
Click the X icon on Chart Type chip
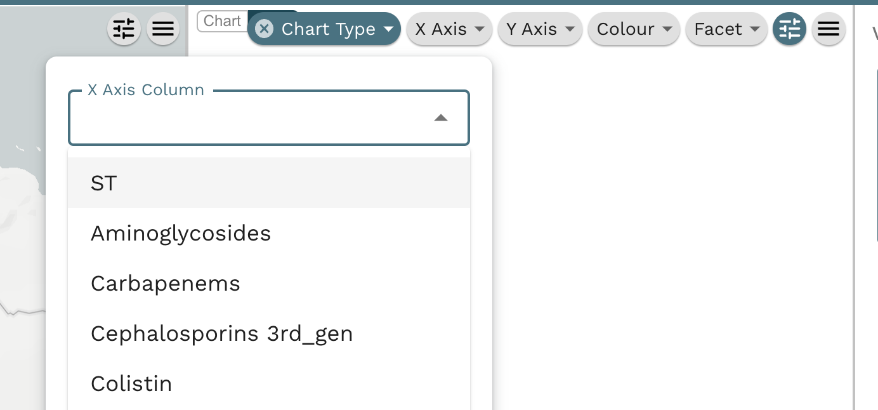pos(264,29)
